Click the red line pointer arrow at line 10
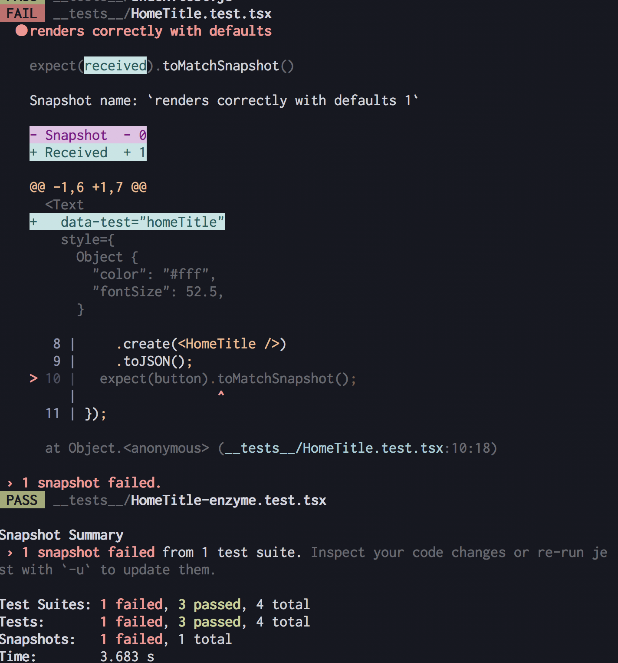 tap(33, 378)
